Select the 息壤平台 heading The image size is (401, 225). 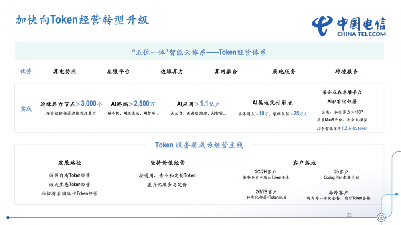click(x=118, y=72)
